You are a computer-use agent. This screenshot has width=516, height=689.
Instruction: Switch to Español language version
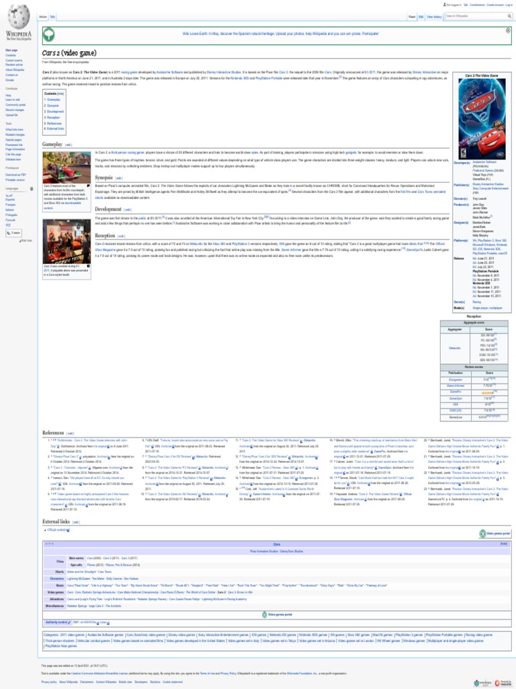coord(11,199)
